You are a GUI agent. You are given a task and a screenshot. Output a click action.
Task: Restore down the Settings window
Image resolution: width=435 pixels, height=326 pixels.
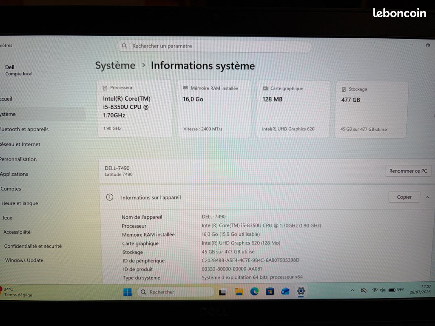428,46
